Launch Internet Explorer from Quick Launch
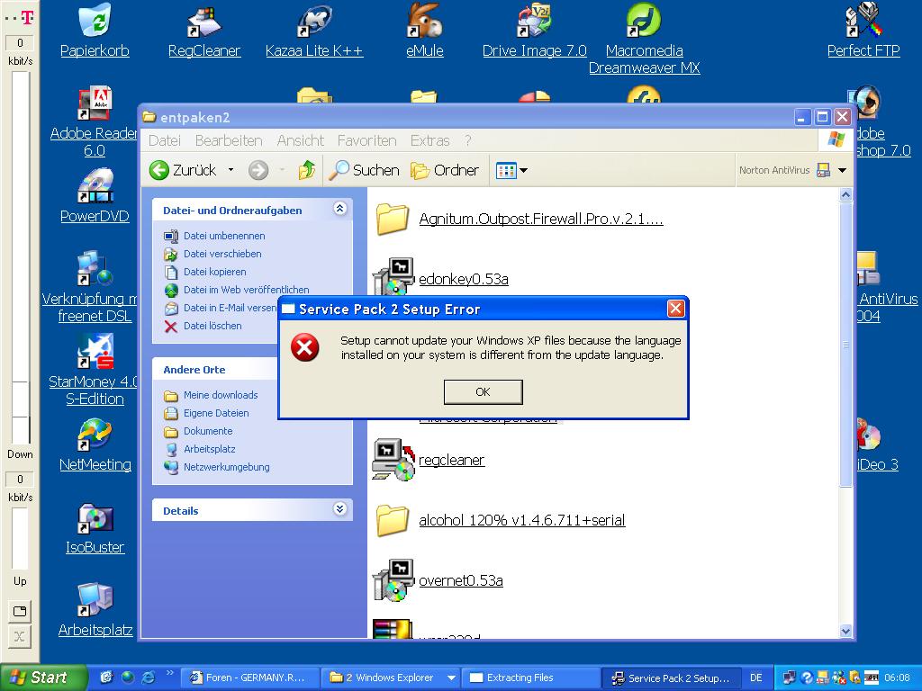Screen dimensions: 922x691 click(x=149, y=678)
